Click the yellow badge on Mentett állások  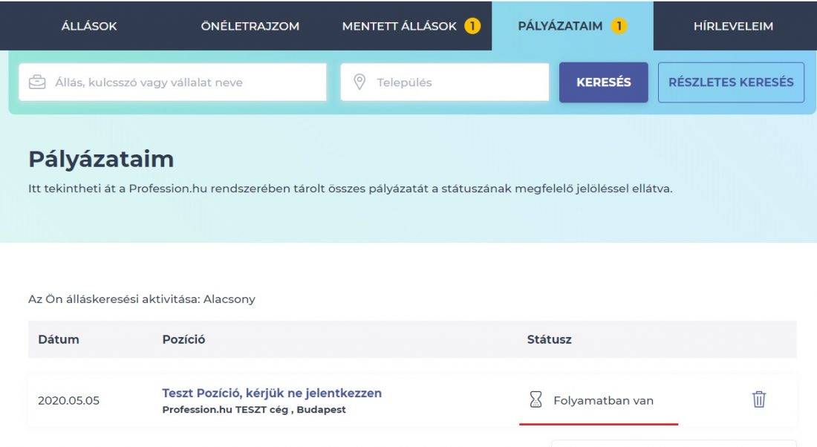point(472,26)
